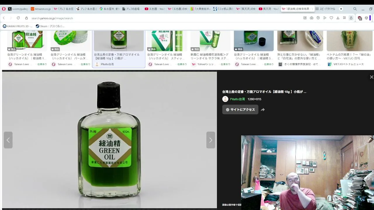
Task: Select the selected 台湾土産の定番 result thumbnail
Action: [119, 41]
